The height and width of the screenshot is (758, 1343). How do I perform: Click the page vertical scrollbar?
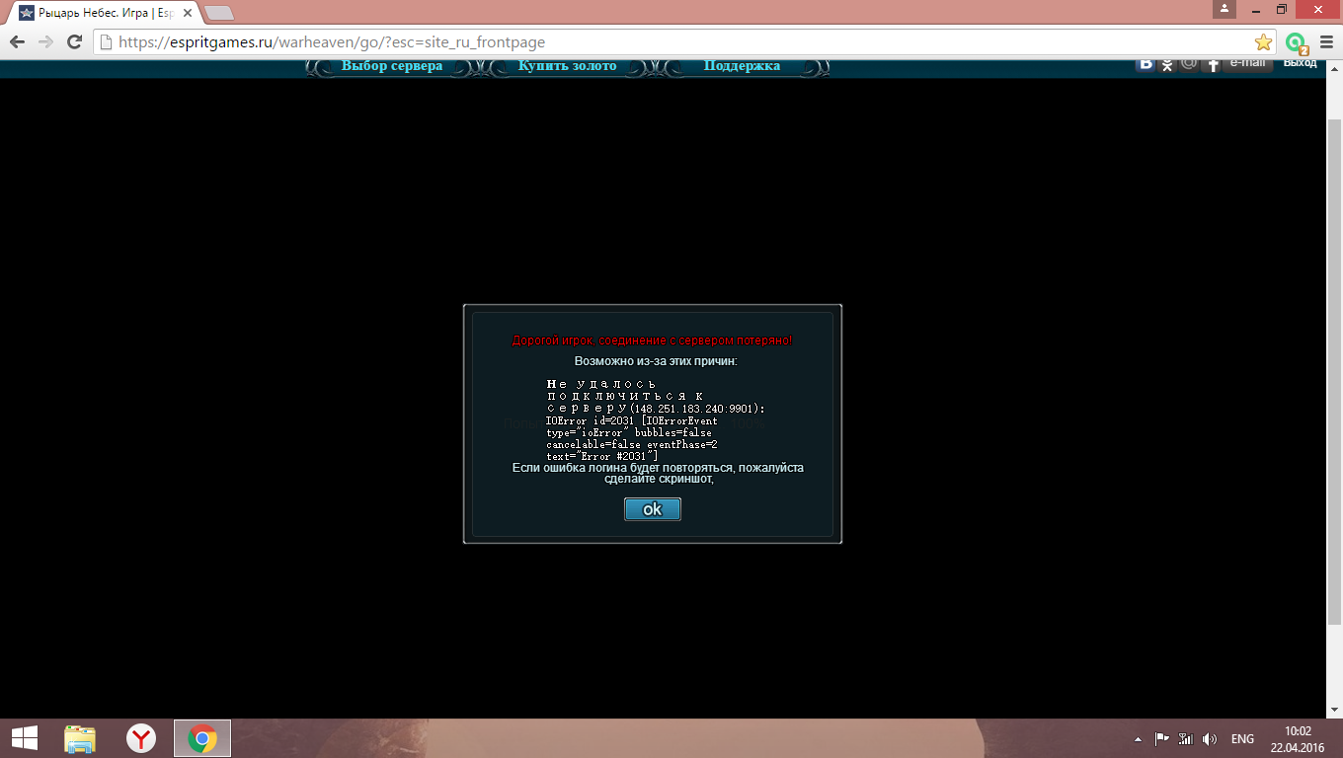tap(1334, 375)
